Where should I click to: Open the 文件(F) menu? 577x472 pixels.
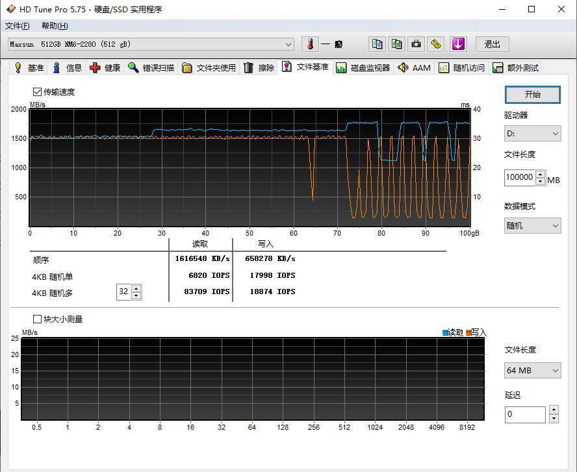(18, 26)
